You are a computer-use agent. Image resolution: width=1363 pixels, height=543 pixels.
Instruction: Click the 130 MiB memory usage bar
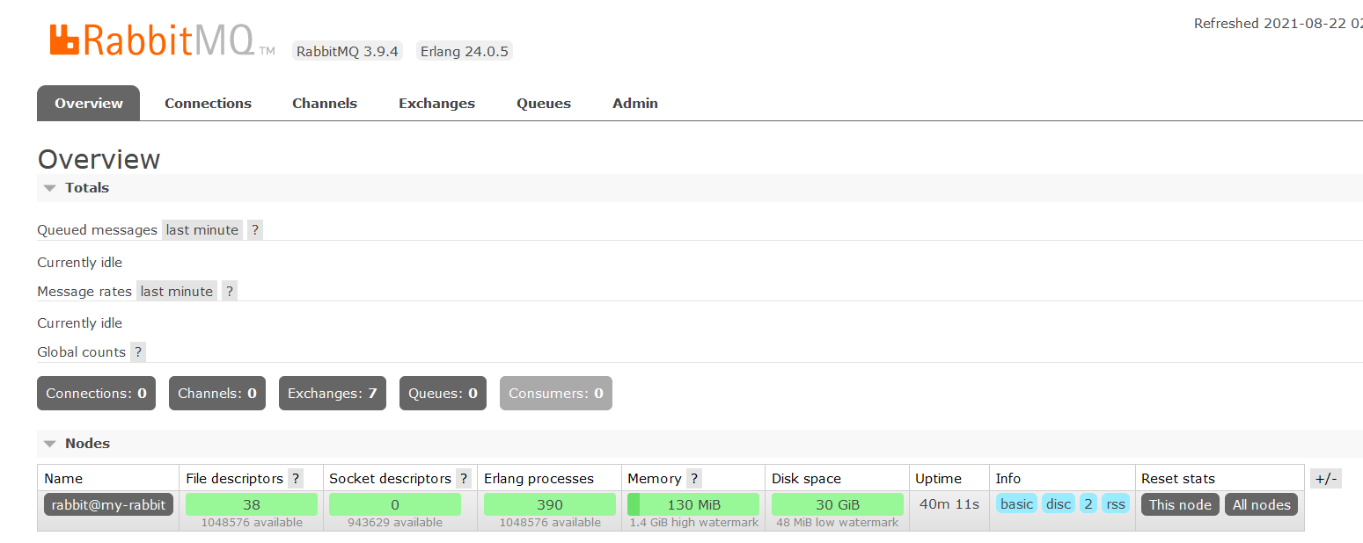pos(693,504)
